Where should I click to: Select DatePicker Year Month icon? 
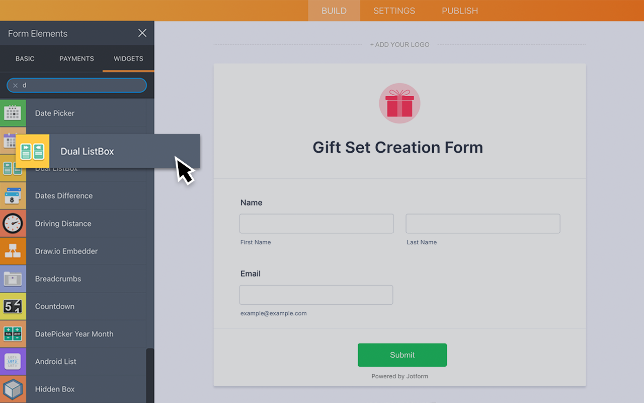[x=13, y=333]
